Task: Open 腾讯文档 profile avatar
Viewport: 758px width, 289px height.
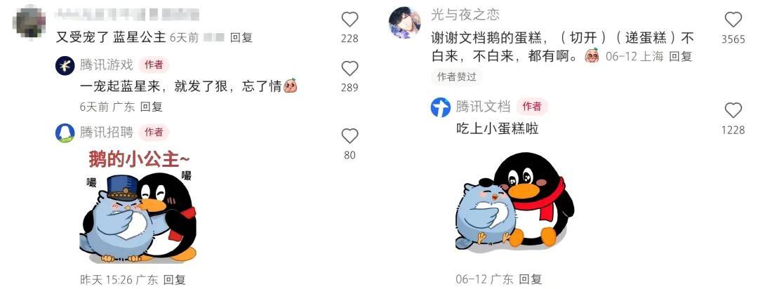Action: tap(440, 107)
